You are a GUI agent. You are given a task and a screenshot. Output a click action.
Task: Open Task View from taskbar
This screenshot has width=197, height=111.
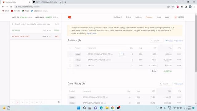tap(90, 108)
